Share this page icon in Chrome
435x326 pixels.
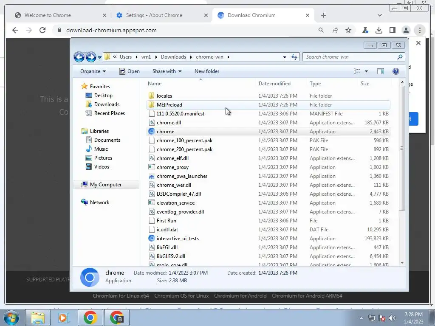pos(335,30)
